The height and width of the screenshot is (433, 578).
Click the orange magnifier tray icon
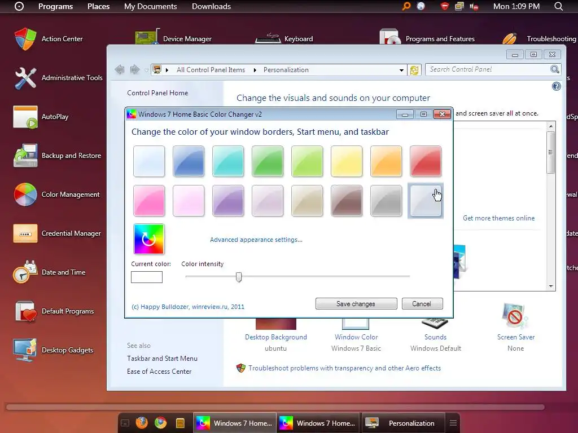pyautogui.click(x=406, y=6)
